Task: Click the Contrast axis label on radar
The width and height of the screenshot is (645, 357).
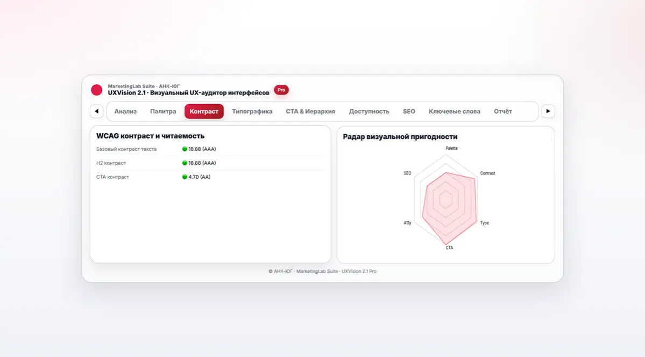Action: [x=487, y=173]
